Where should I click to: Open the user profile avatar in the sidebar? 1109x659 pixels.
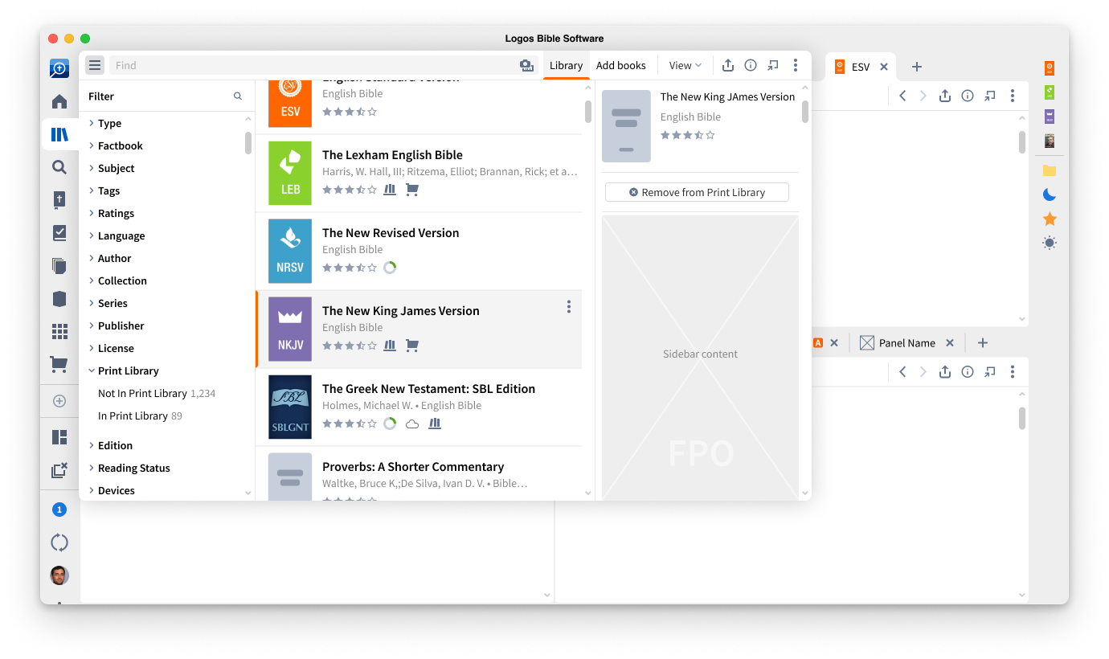(x=59, y=575)
